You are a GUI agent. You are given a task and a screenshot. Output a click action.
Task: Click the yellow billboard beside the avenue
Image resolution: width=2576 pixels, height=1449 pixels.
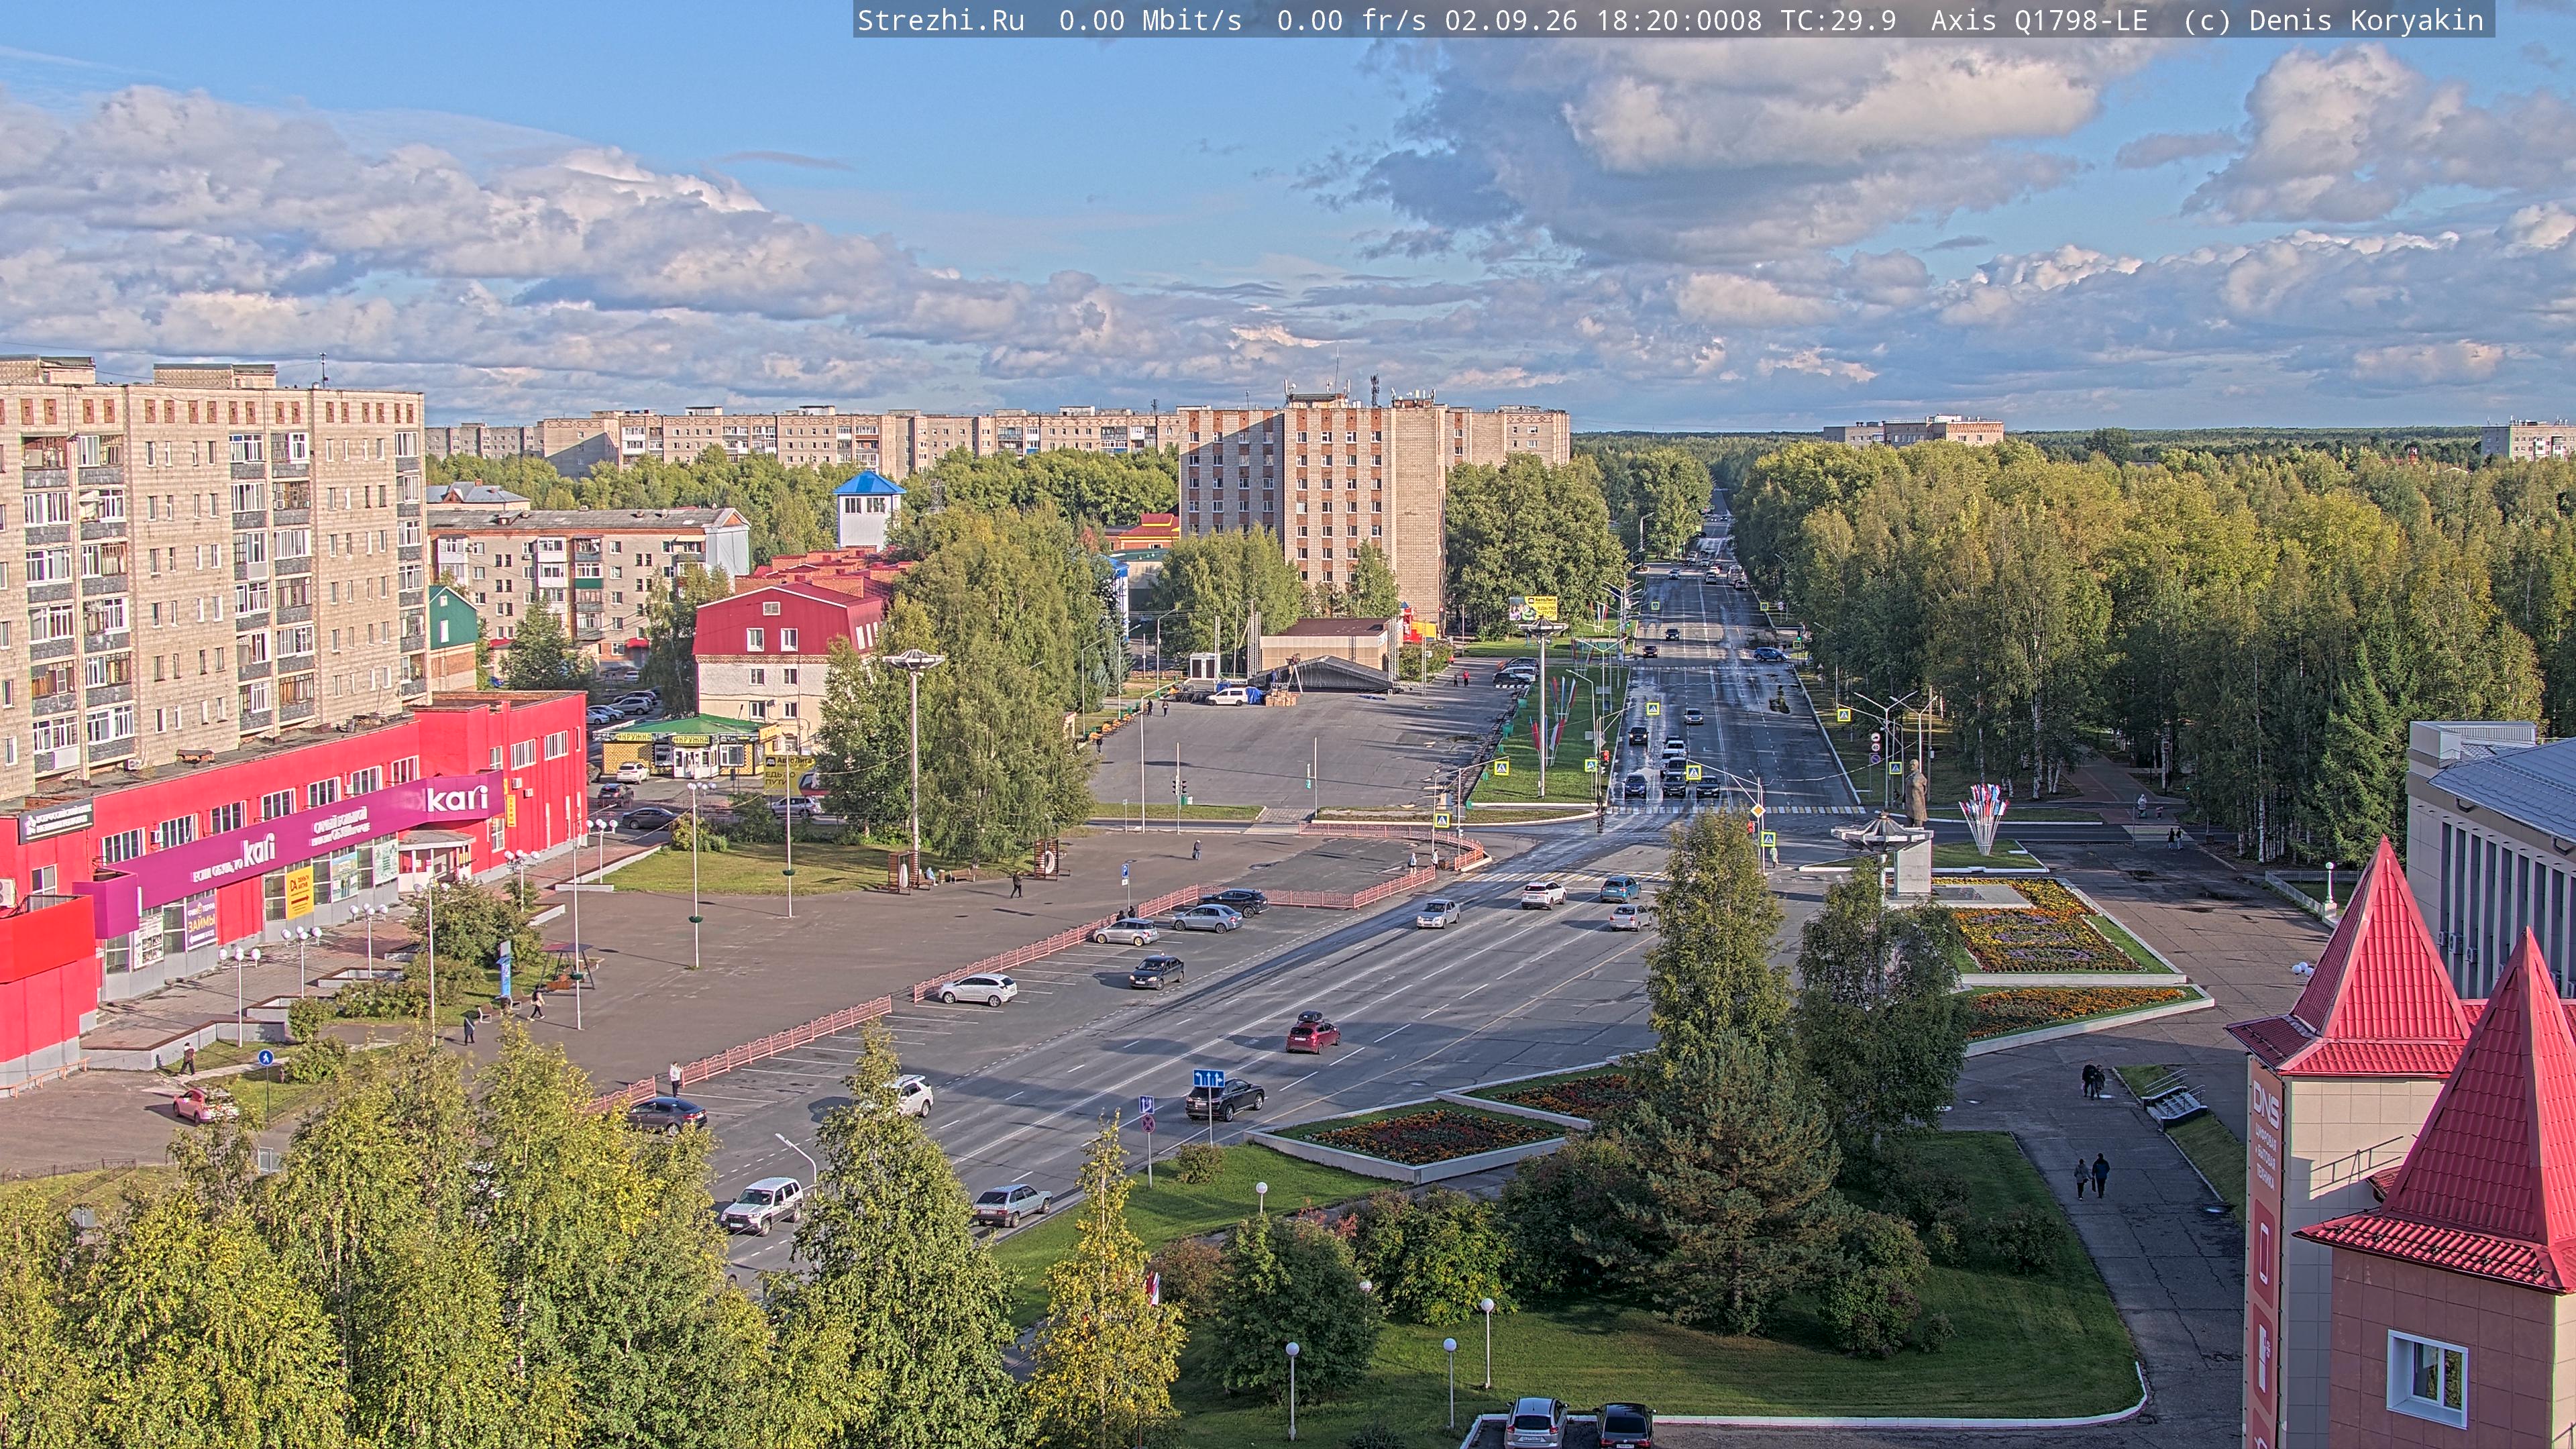(1534, 608)
